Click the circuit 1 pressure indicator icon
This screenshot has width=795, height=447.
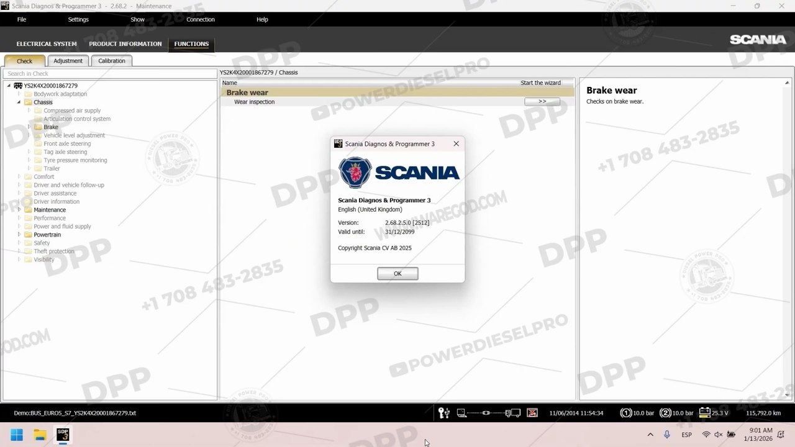coord(626,413)
